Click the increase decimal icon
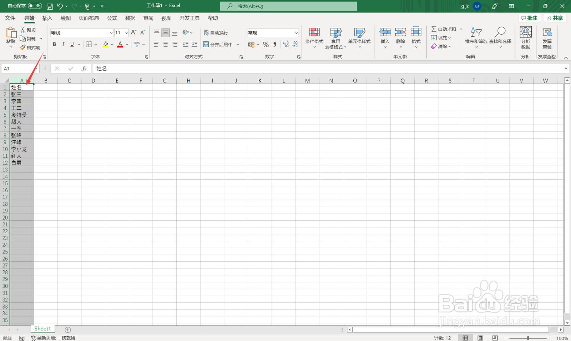The width and height of the screenshot is (571, 341). coord(285,45)
